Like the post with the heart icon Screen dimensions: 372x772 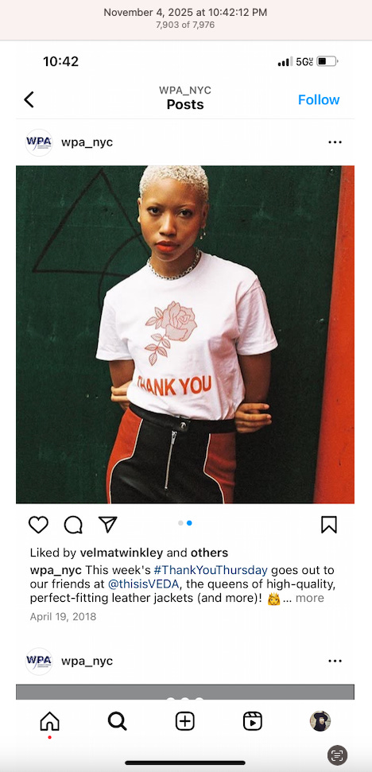tap(38, 525)
